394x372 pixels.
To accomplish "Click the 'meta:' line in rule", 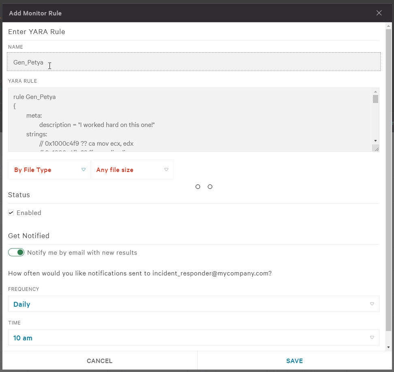I will click(x=34, y=116).
